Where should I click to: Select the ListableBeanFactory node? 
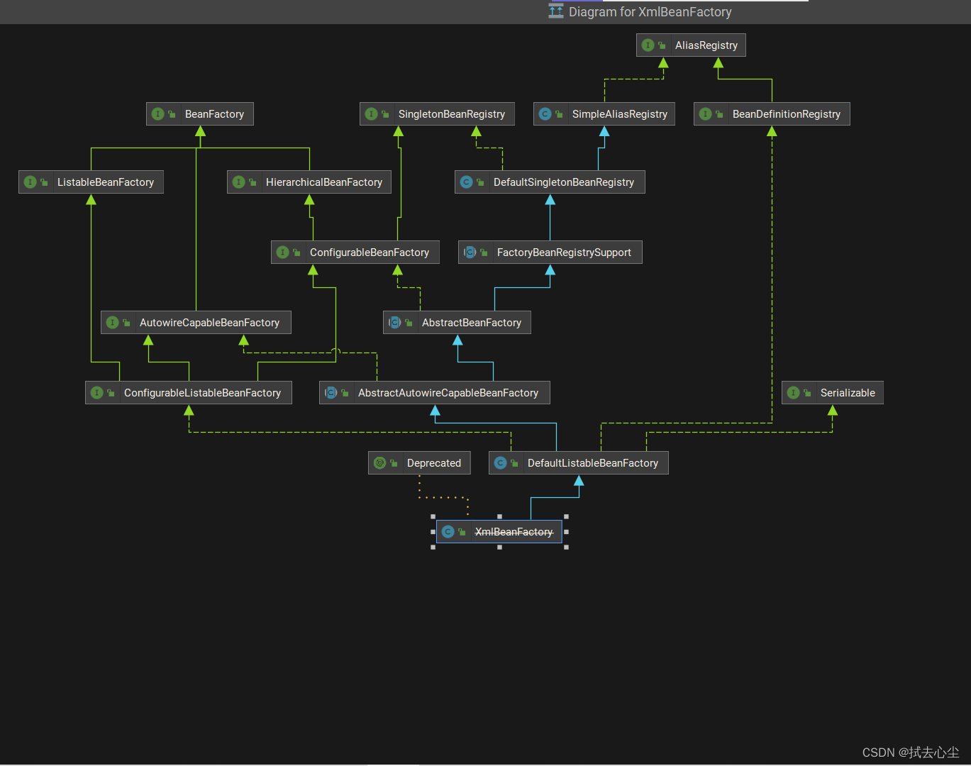tap(91, 182)
